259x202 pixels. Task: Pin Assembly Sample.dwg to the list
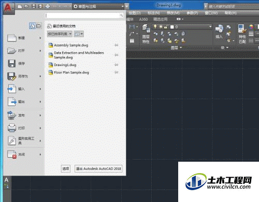click(x=117, y=45)
